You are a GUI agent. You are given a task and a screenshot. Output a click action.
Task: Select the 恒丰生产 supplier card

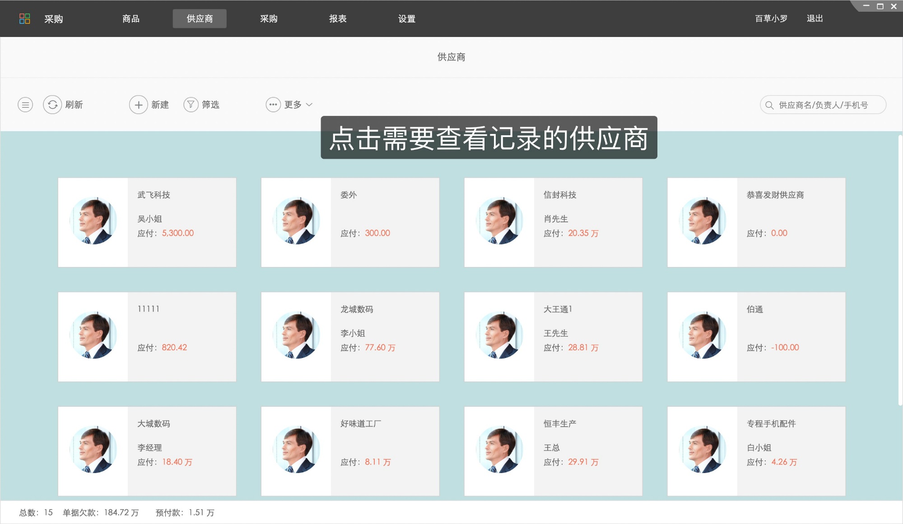click(553, 451)
